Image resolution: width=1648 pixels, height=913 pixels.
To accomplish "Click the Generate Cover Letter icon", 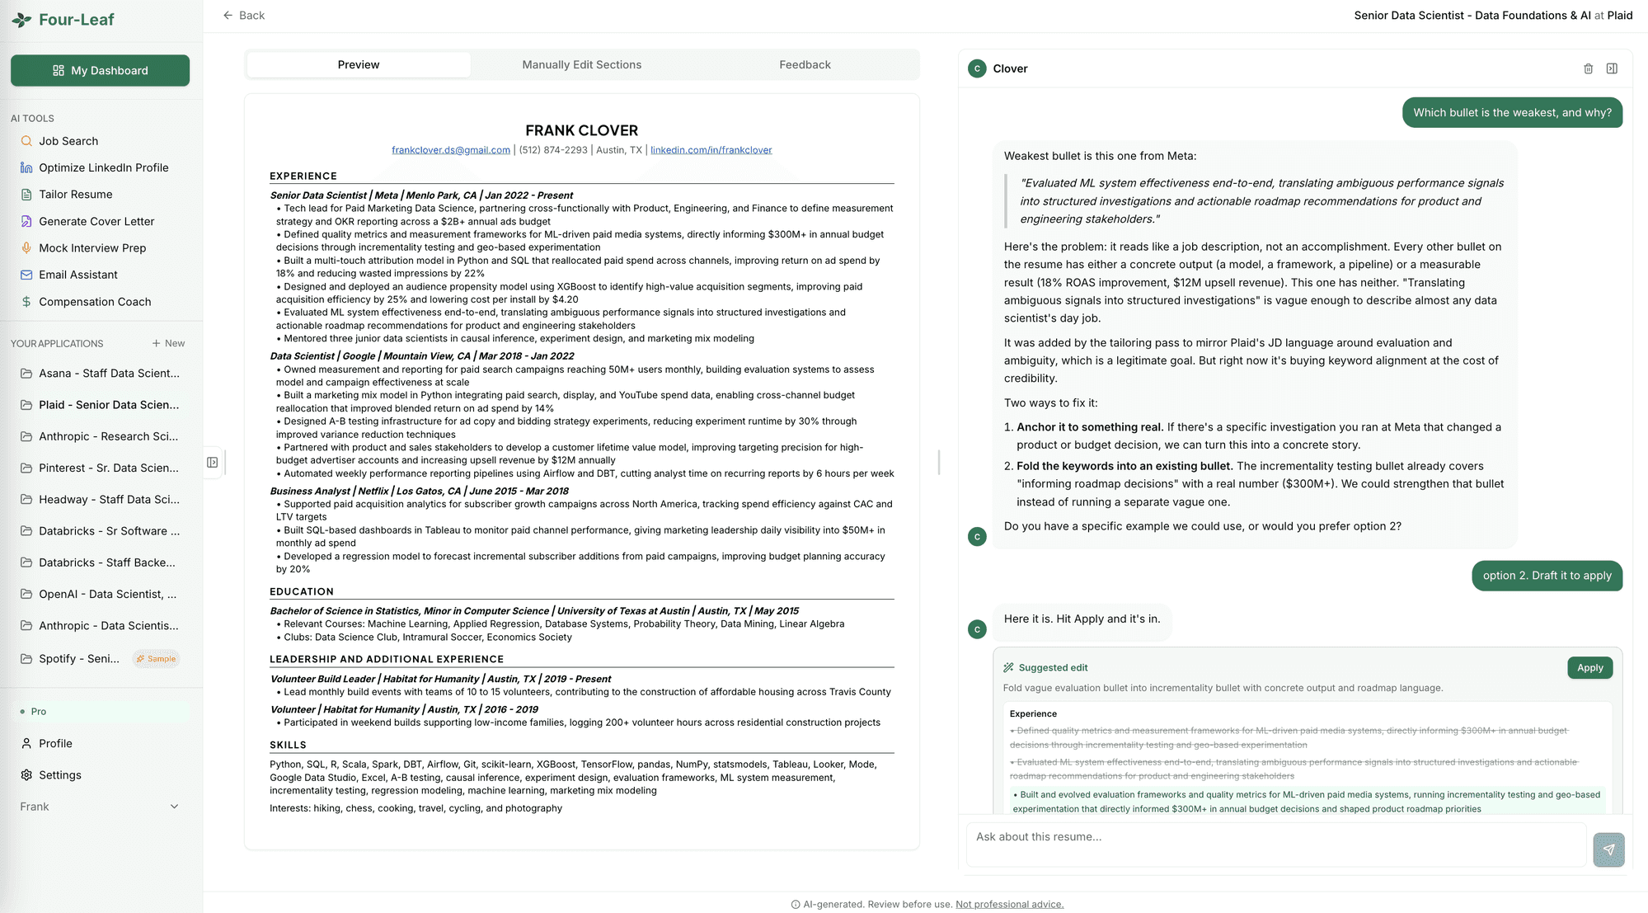I will coord(26,221).
